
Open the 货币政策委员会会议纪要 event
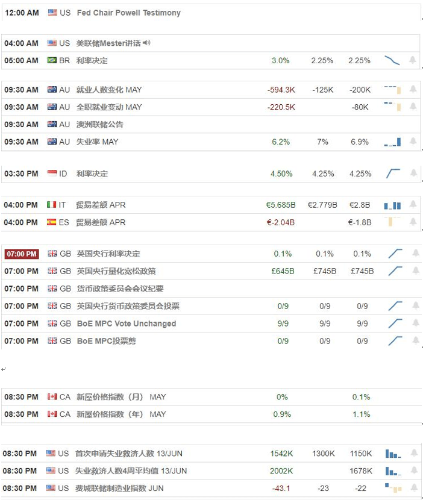coord(121,289)
